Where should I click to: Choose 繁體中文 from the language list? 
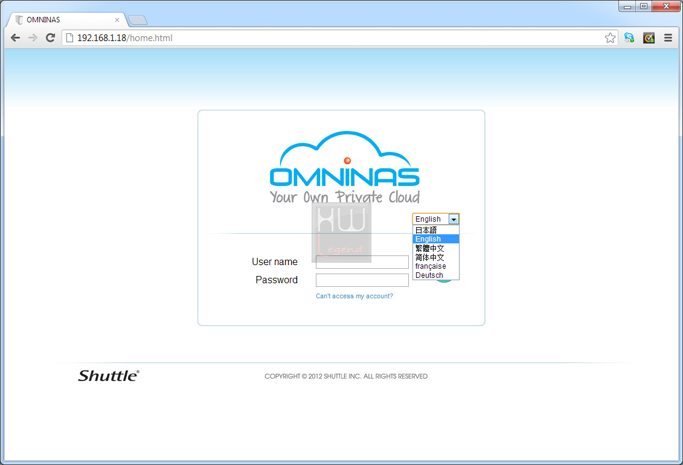click(x=435, y=248)
